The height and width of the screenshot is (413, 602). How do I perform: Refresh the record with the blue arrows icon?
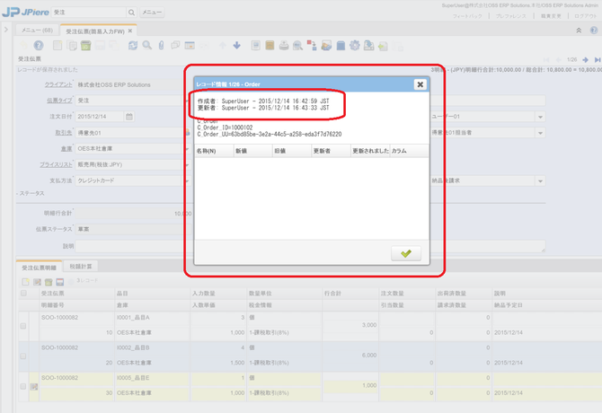pos(133,46)
